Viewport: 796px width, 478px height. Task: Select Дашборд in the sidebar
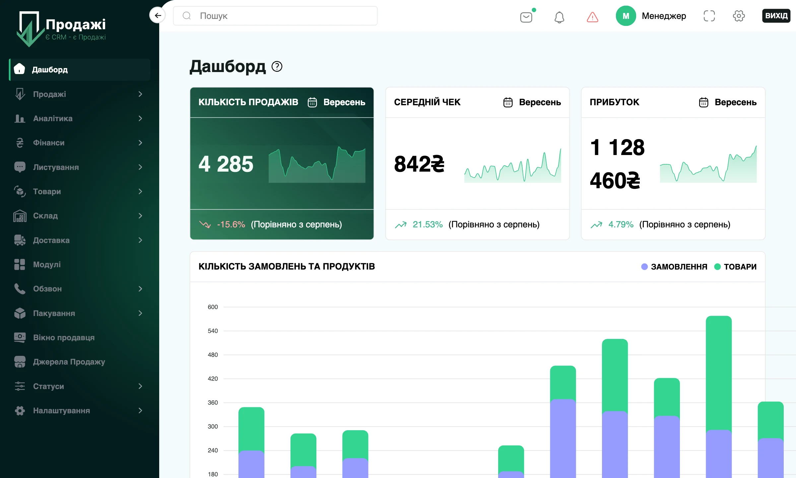(x=80, y=69)
